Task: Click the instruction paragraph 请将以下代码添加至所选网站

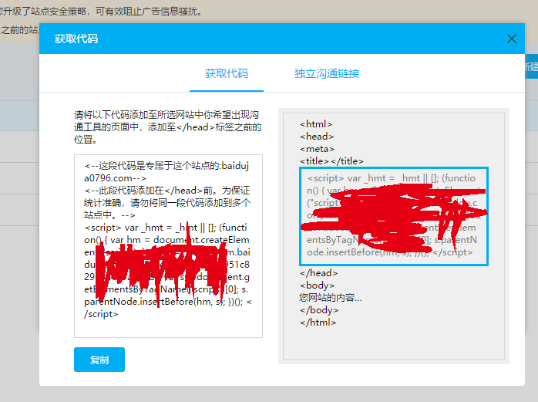Action: [168, 127]
